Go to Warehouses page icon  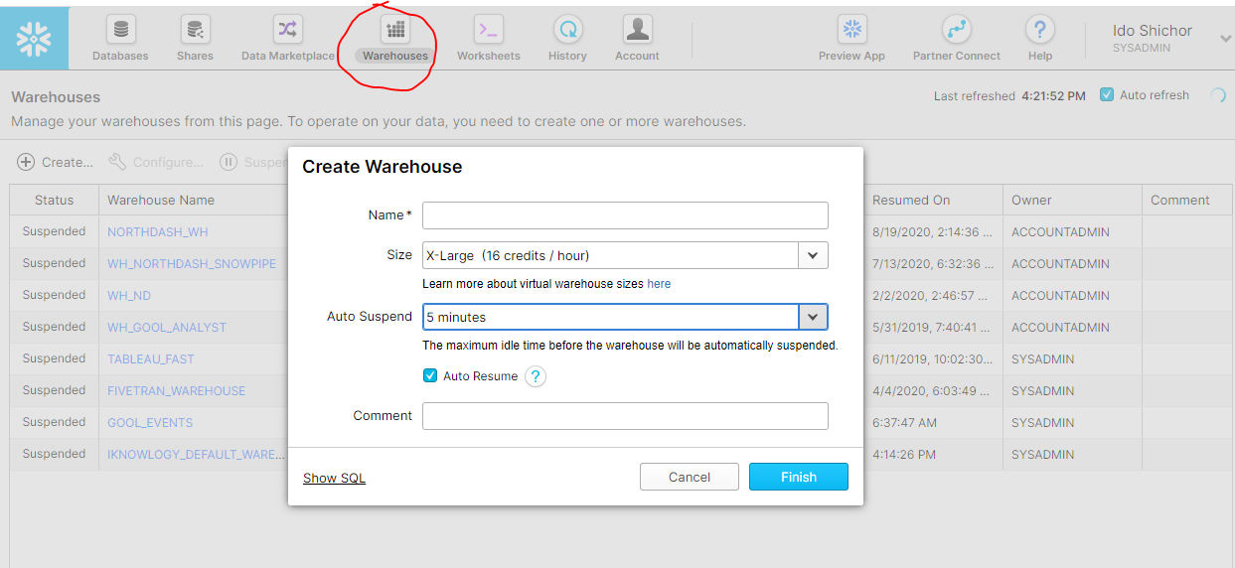pos(395,30)
